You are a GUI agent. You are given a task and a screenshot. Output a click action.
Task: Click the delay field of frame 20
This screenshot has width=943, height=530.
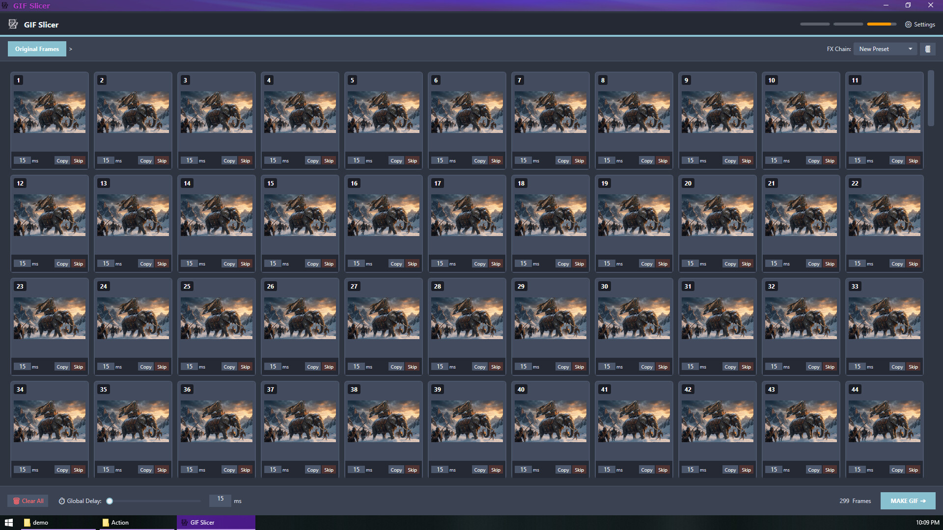tap(691, 264)
